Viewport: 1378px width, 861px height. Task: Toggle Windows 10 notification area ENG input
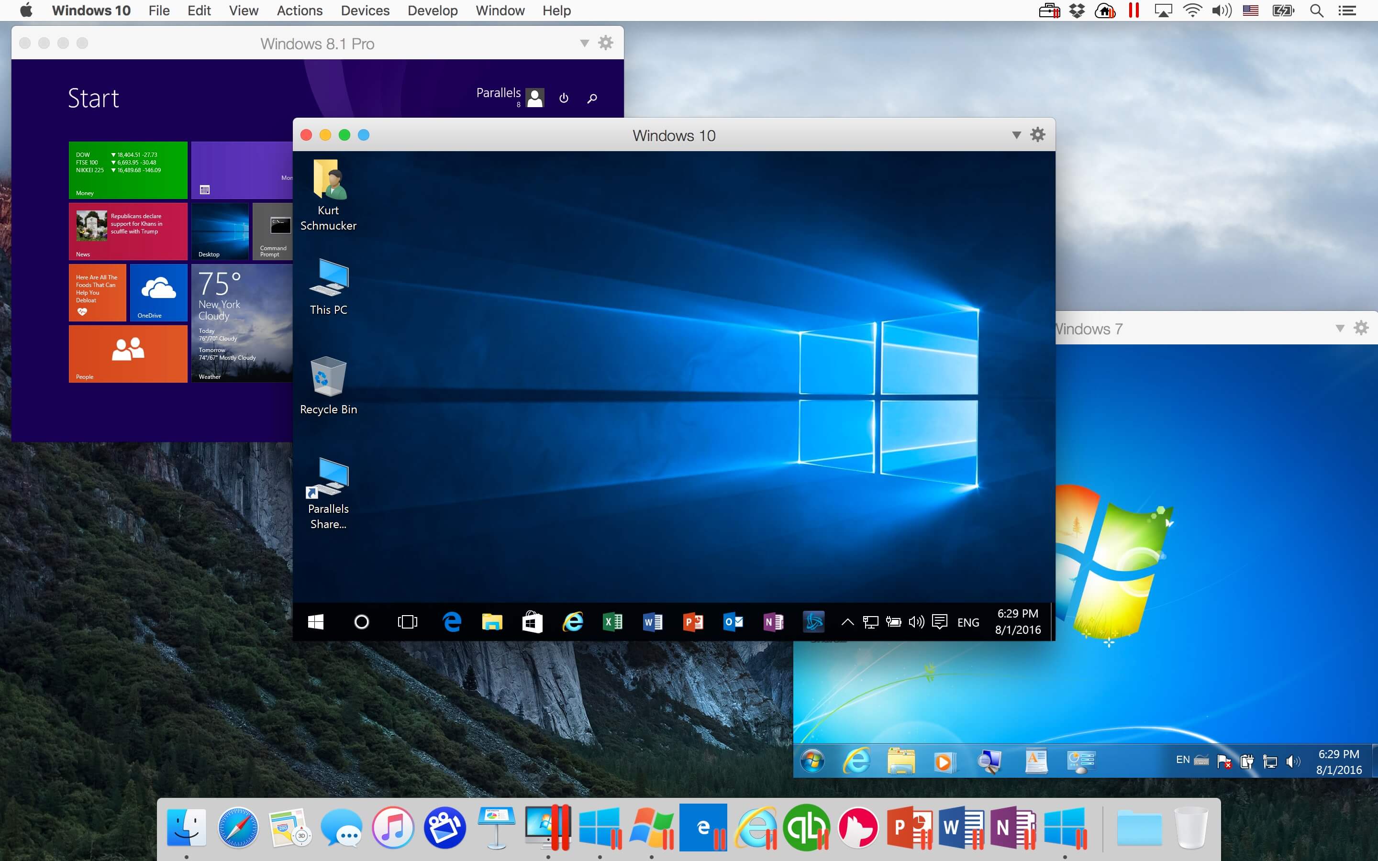click(x=967, y=621)
